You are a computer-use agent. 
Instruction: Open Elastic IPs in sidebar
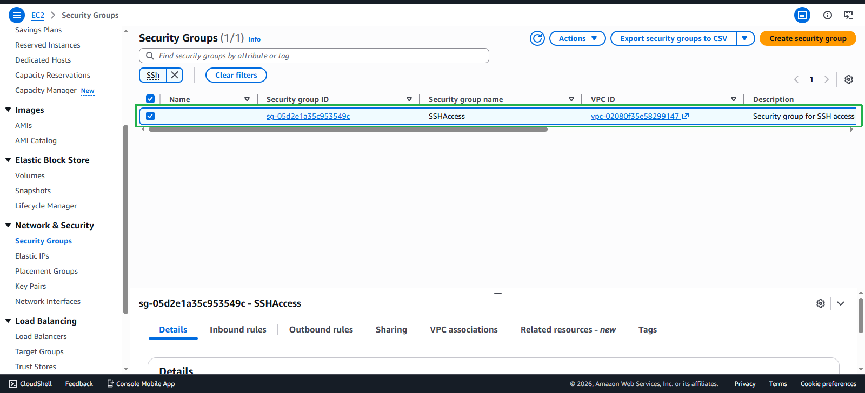point(32,256)
